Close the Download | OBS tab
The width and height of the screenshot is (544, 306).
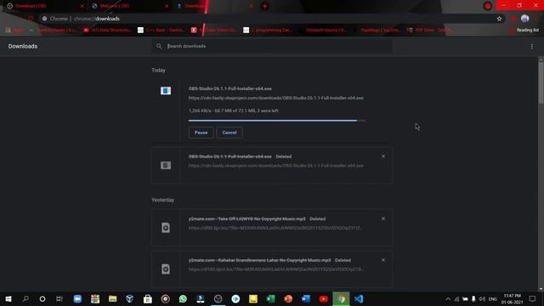[x=82, y=6]
